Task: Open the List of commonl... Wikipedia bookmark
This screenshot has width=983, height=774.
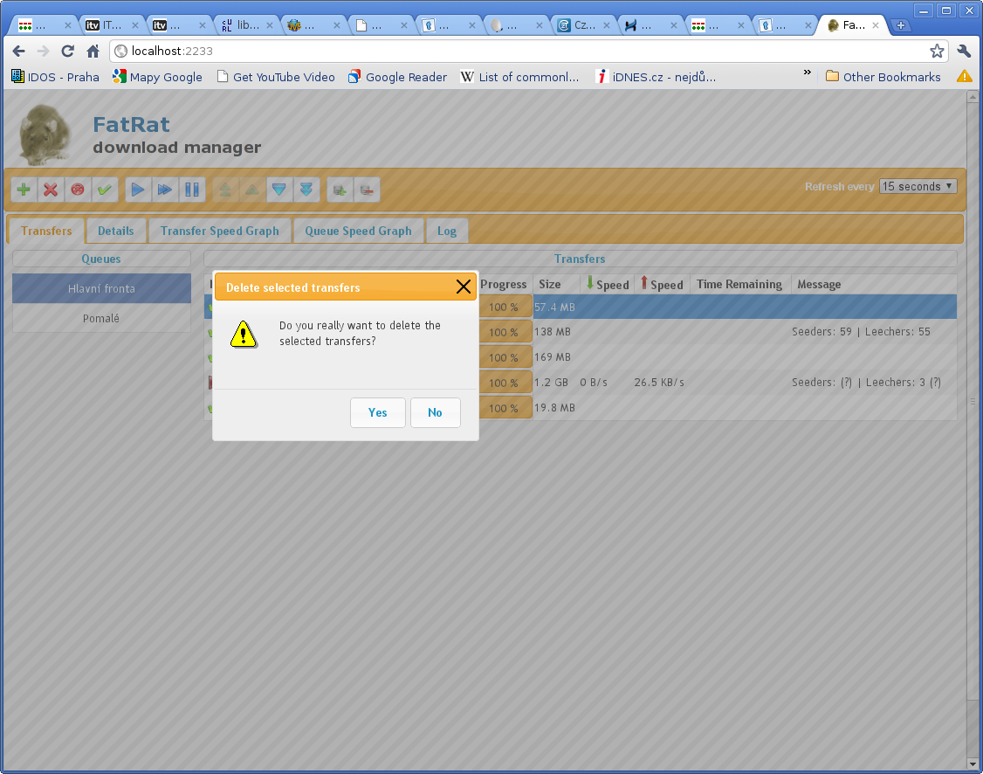Action: 519,77
